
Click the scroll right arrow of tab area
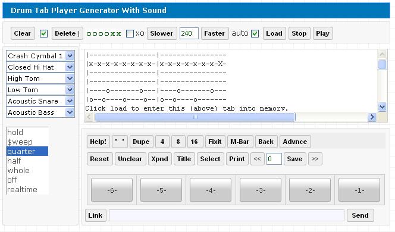tap(372, 117)
